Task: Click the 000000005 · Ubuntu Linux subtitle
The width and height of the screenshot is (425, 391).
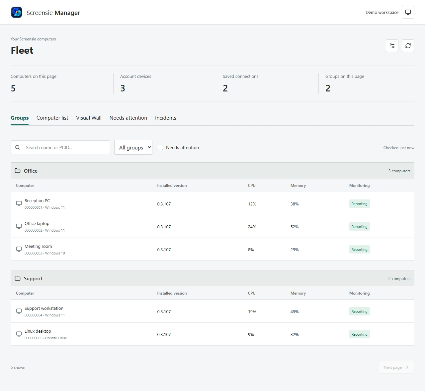Action: click(x=45, y=338)
